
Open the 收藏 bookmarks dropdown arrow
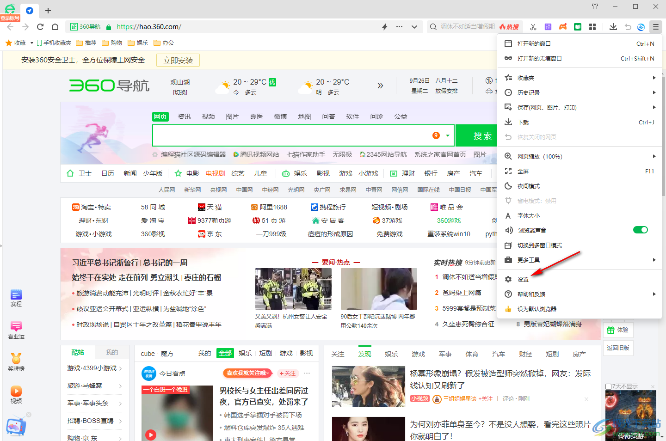click(31, 43)
